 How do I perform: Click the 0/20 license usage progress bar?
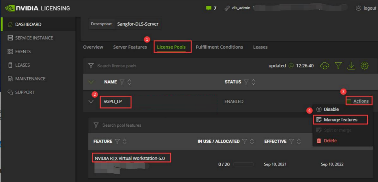(243, 164)
